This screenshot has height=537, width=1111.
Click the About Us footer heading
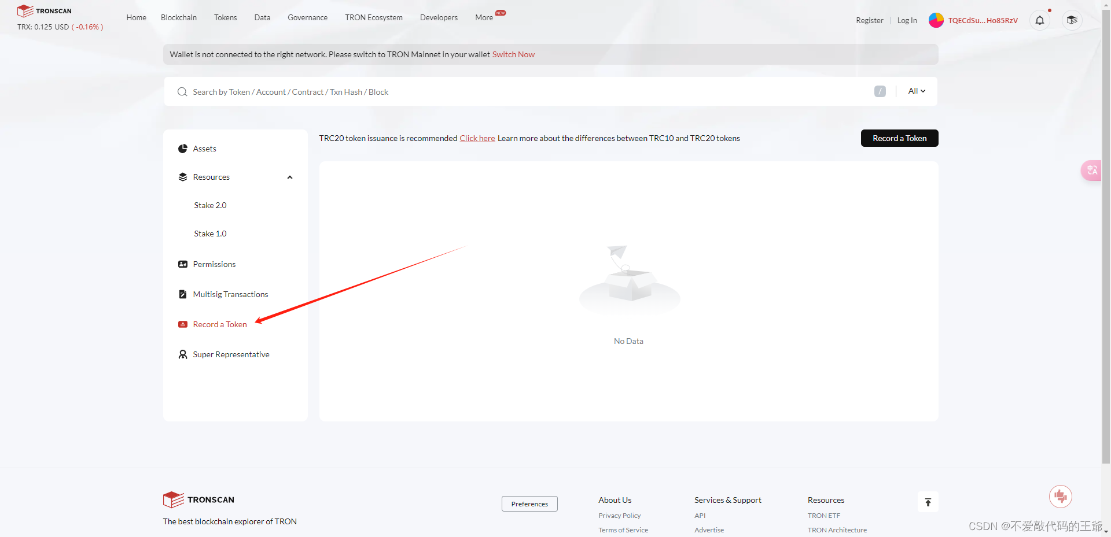click(615, 500)
